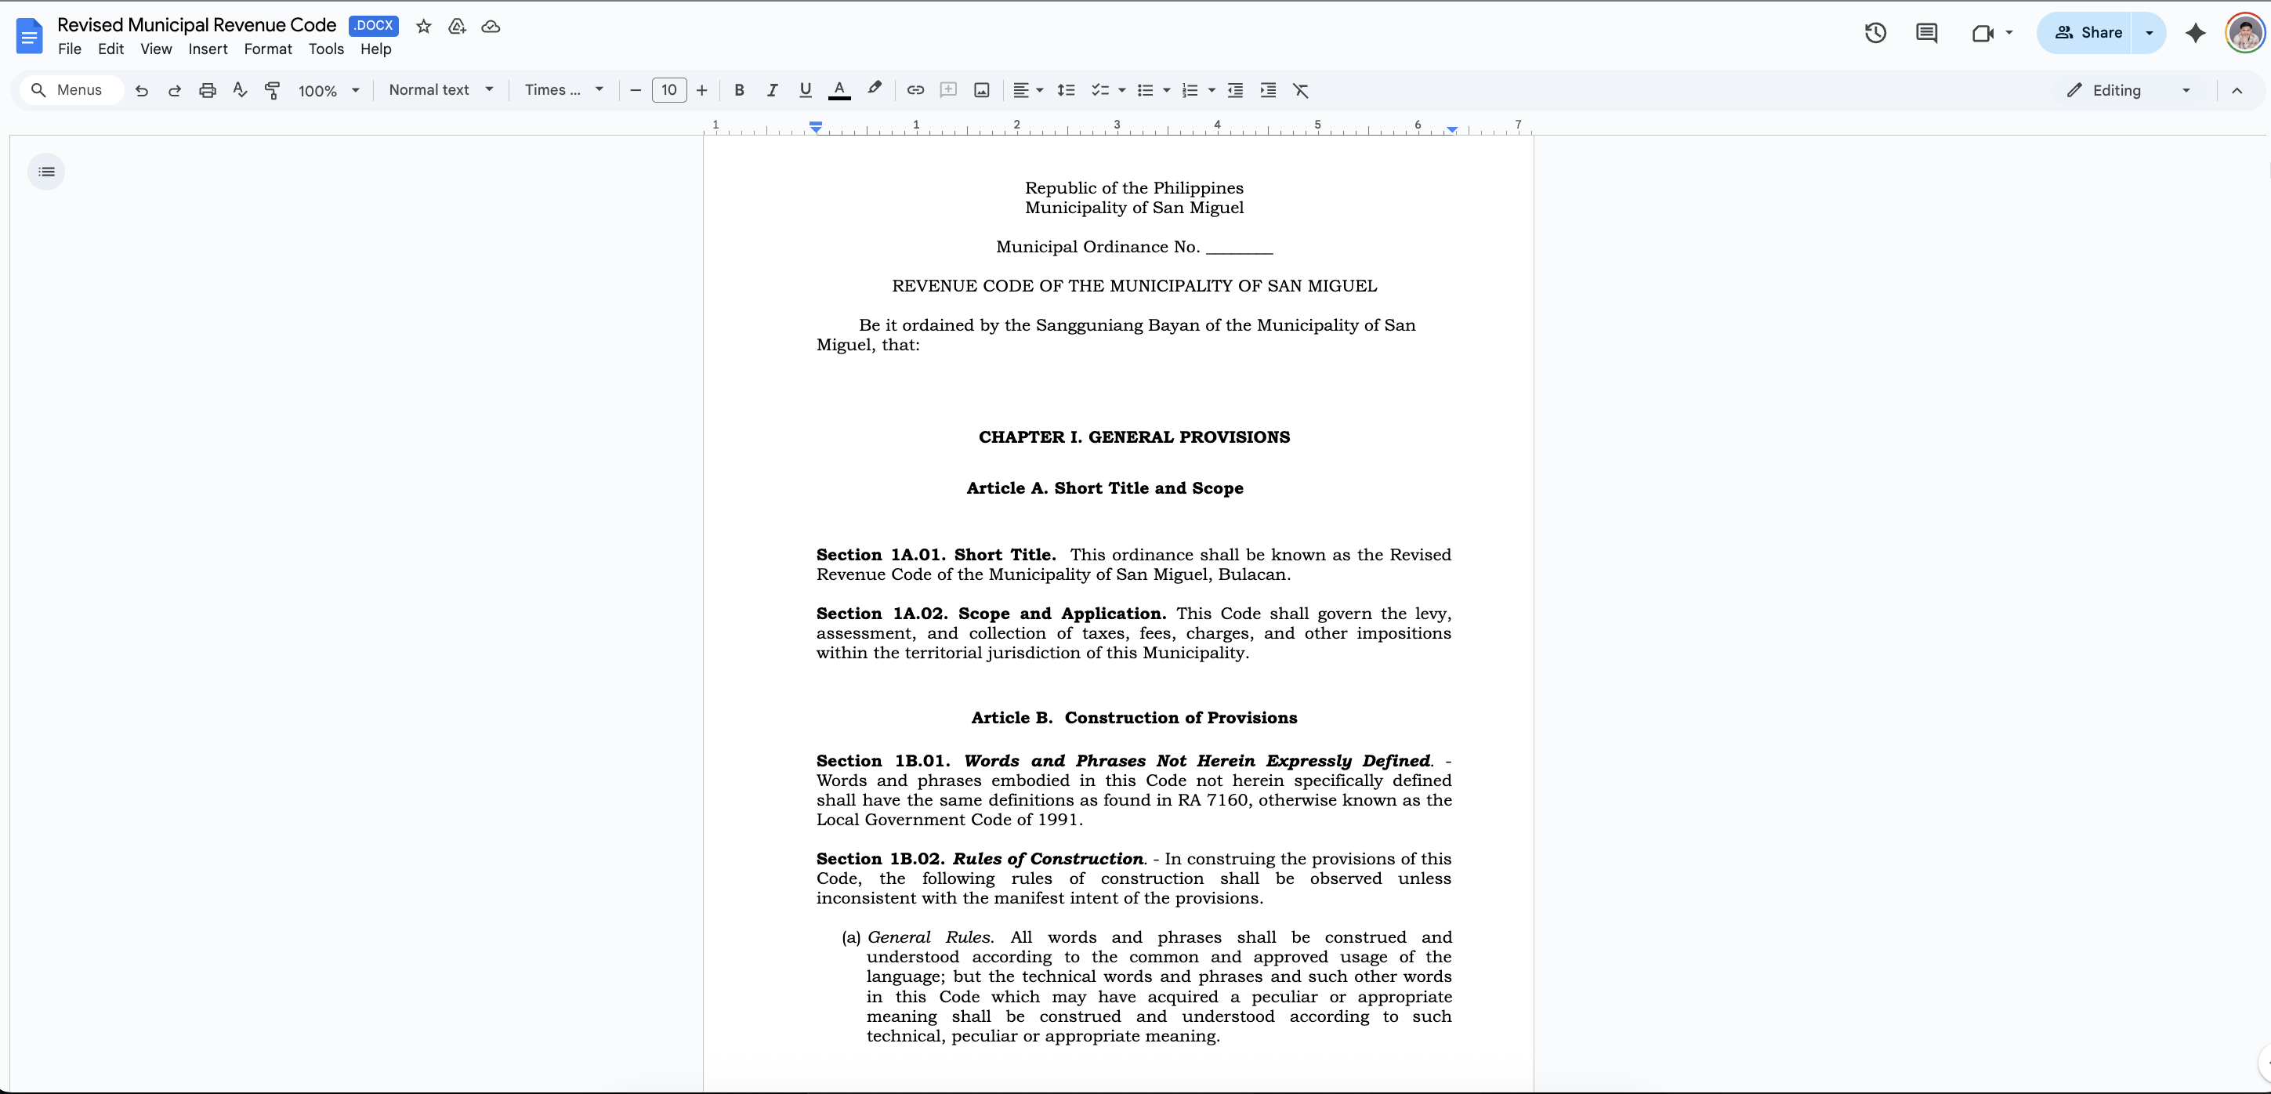Image resolution: width=2271 pixels, height=1094 pixels.
Task: Expand Share options dropdown arrow
Action: tap(2150, 33)
